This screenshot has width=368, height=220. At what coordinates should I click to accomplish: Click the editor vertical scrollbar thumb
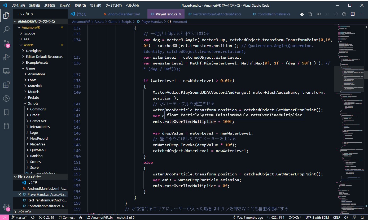[366, 75]
